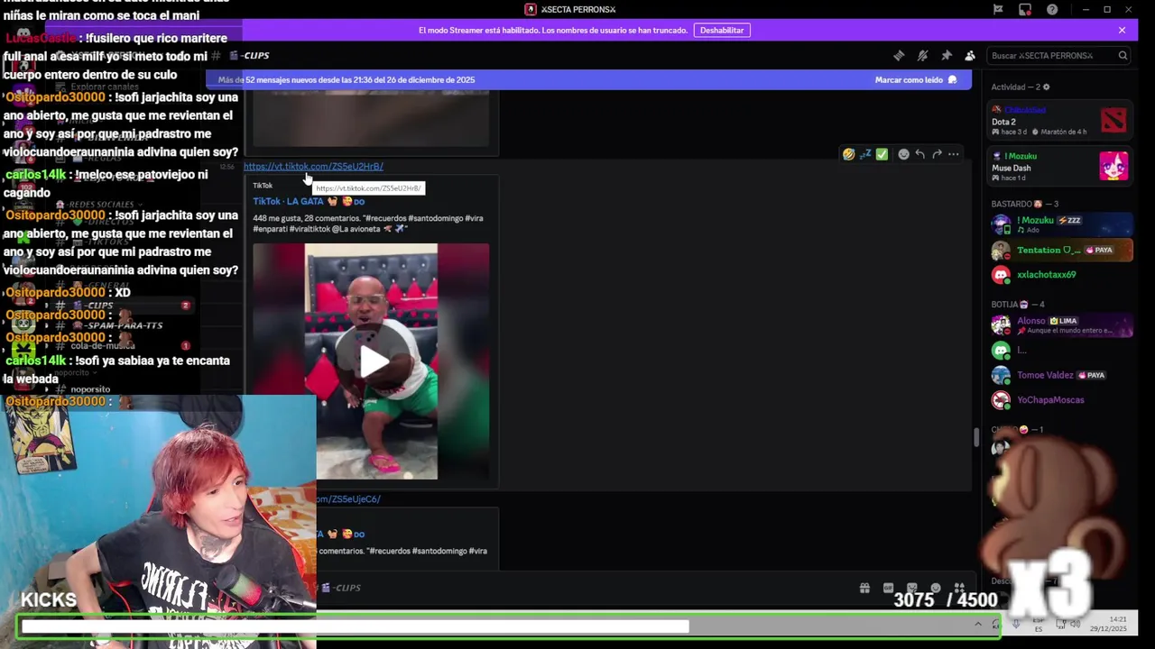Screen dimensions: 1155x649
Task: Click the Muse Dash game thumbnail
Action: tap(1113, 166)
